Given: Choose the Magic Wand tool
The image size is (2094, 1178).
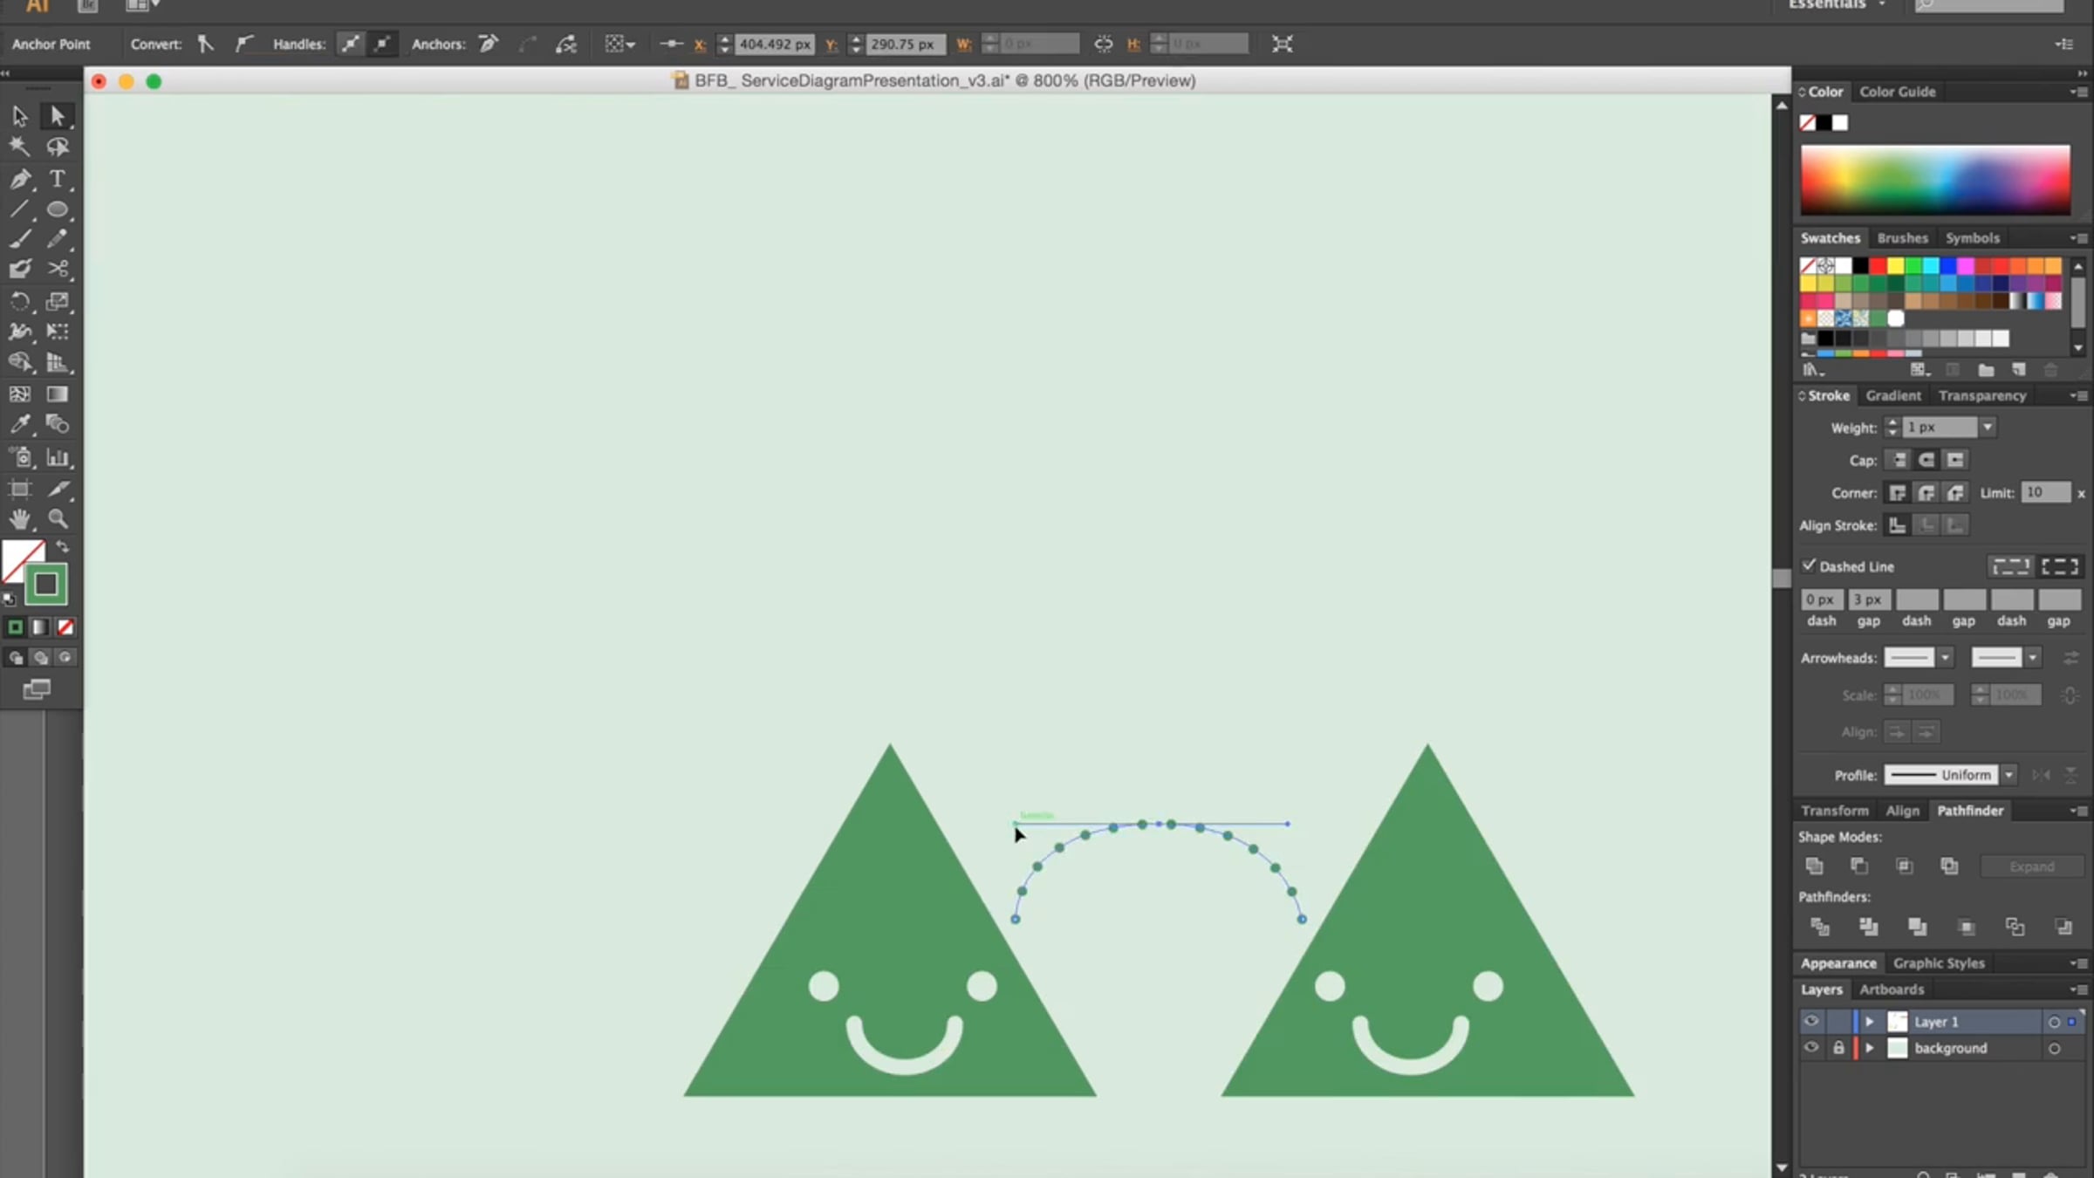Looking at the screenshot, I should pyautogui.click(x=20, y=147).
